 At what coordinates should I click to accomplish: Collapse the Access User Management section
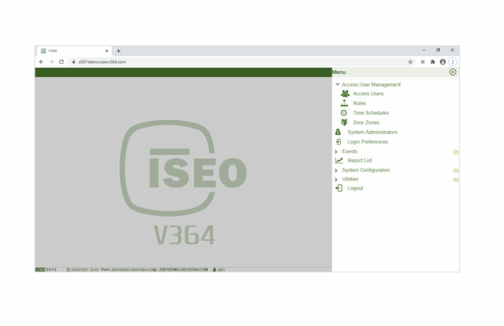pyautogui.click(x=338, y=84)
